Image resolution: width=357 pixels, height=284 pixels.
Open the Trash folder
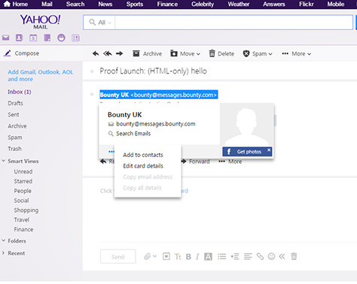[14, 149]
